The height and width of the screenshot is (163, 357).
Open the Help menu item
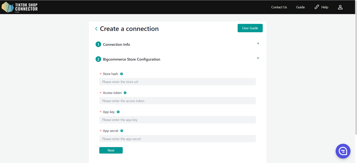pyautogui.click(x=321, y=7)
